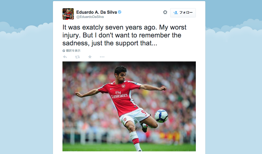Click the @EduardoDaSilva handle
The height and width of the screenshot is (154, 262).
pyautogui.click(x=90, y=17)
